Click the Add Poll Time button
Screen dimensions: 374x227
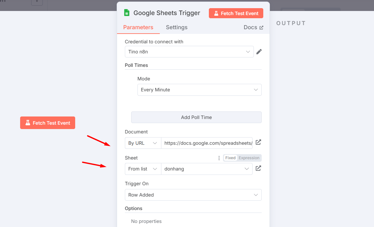tap(196, 117)
